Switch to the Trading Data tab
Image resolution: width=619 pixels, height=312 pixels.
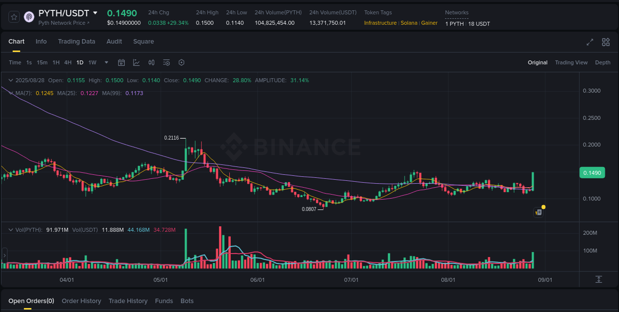coord(76,42)
